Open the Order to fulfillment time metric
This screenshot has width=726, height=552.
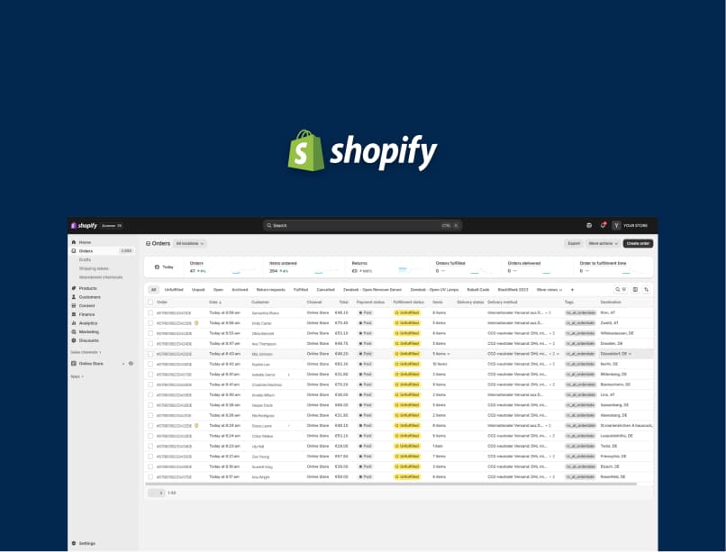pyautogui.click(x=613, y=267)
